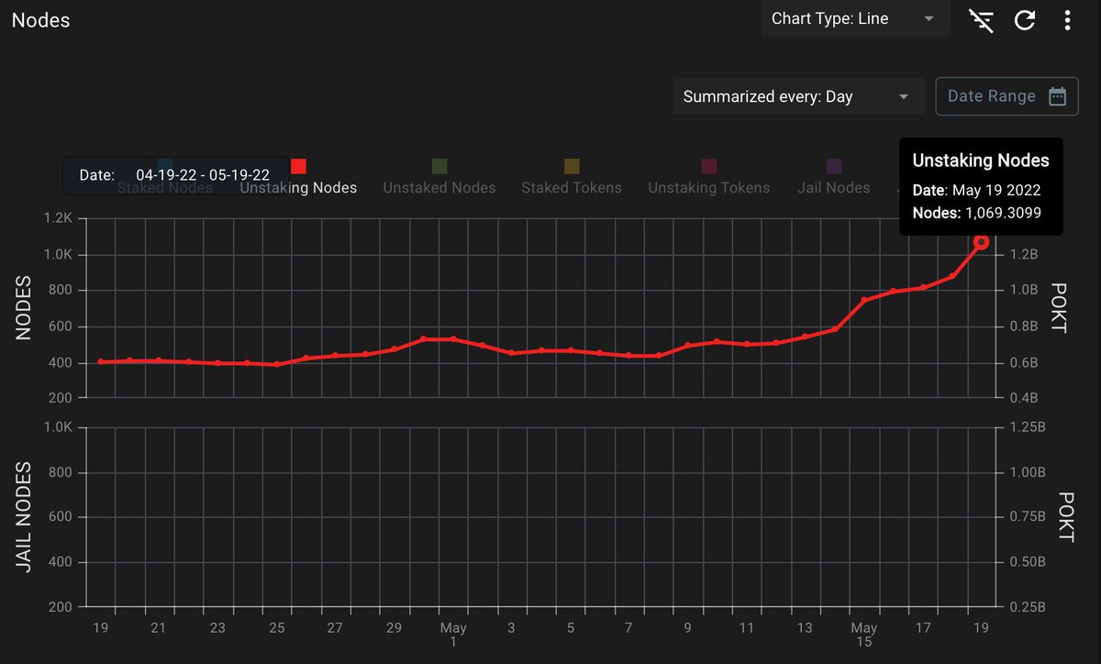The height and width of the screenshot is (664, 1101).
Task: Click the vertical JAIL NODES axis title
Action: click(25, 517)
